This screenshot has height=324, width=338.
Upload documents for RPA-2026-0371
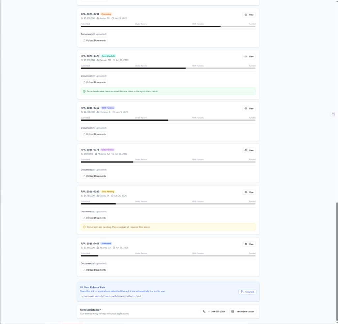tap(94, 176)
